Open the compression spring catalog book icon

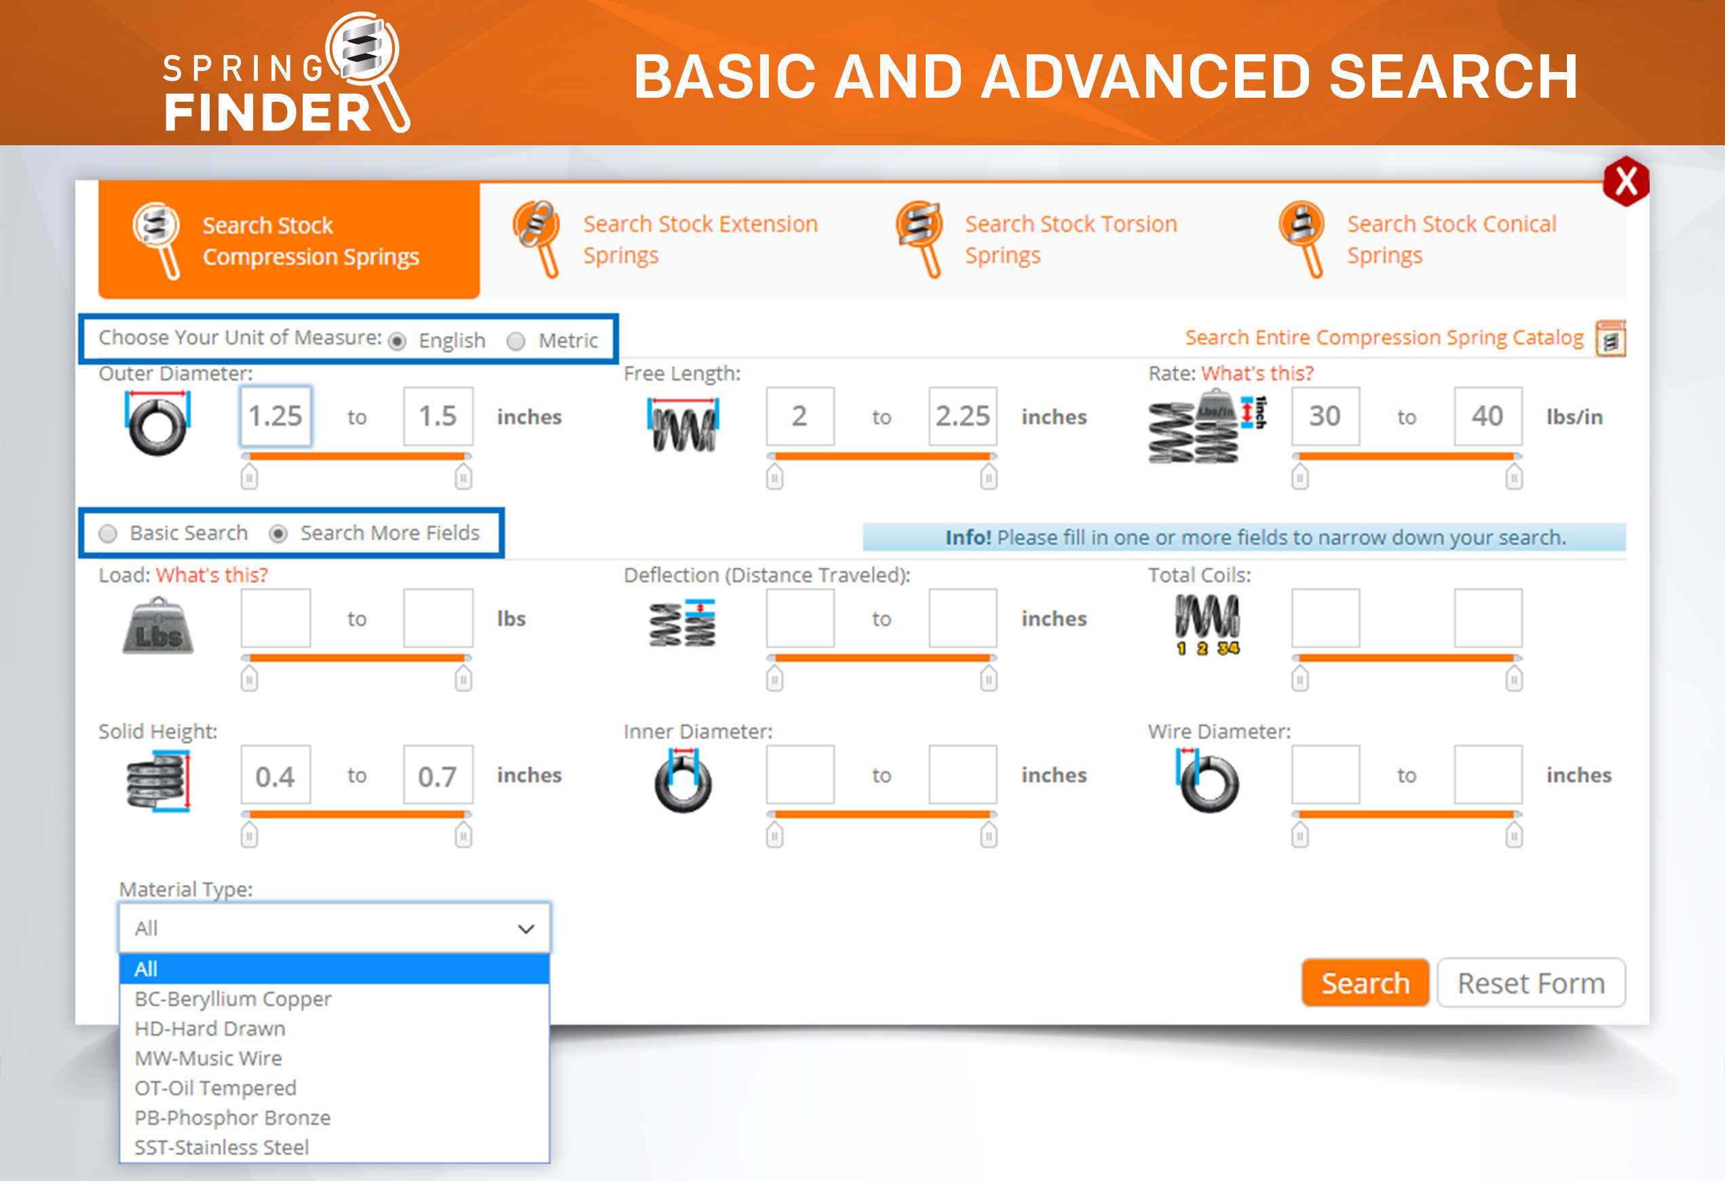(1610, 339)
